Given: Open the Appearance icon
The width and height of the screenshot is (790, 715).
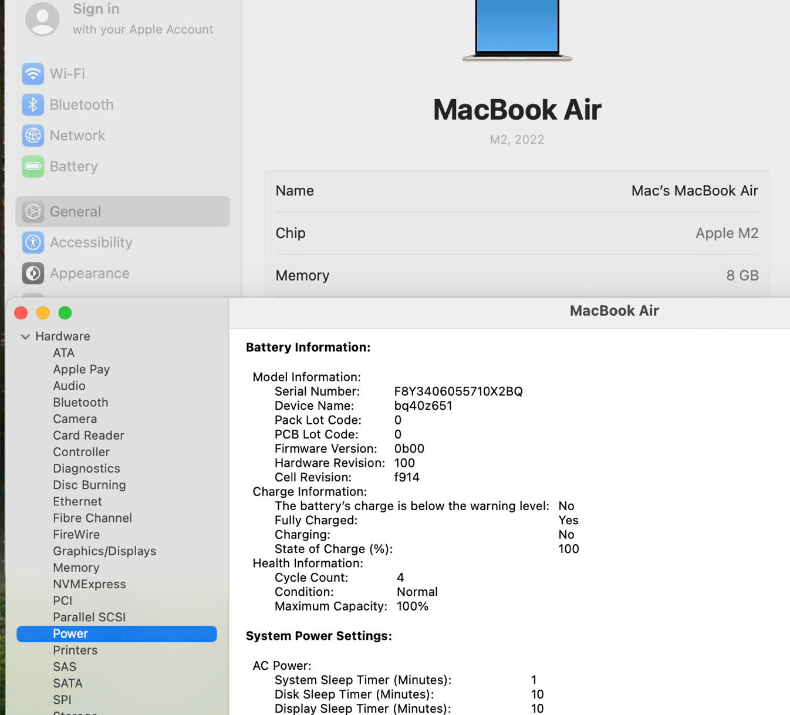Looking at the screenshot, I should coord(33,274).
